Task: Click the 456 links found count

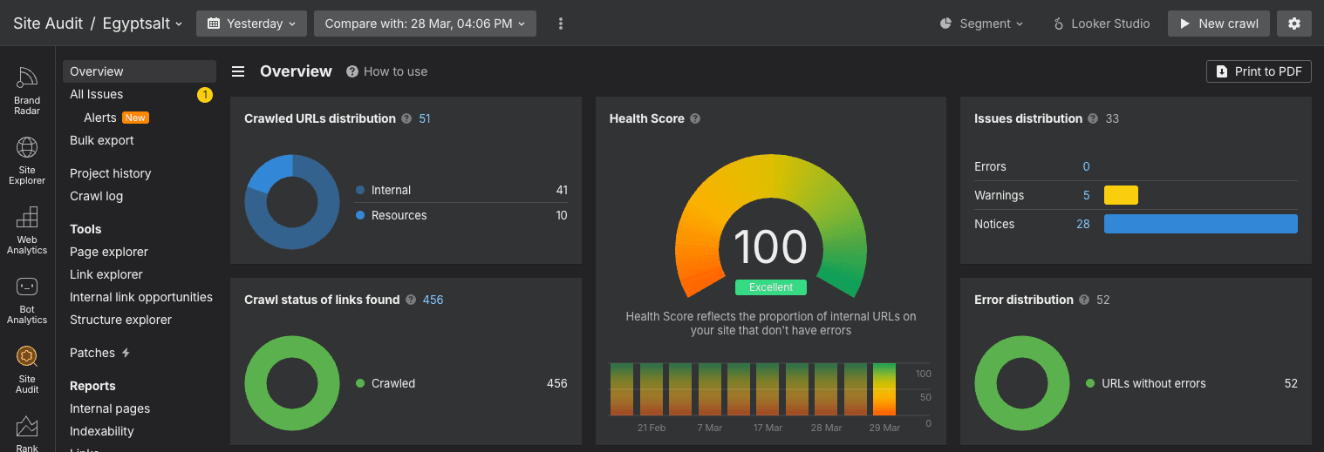Action: click(433, 300)
